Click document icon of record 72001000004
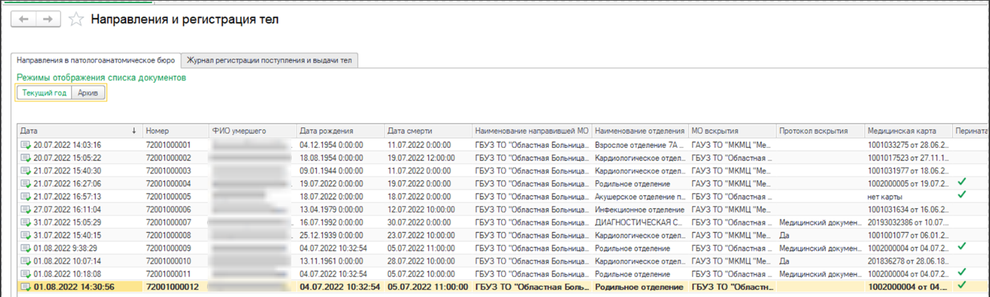Screen dimensions: 990x297 tap(25, 183)
